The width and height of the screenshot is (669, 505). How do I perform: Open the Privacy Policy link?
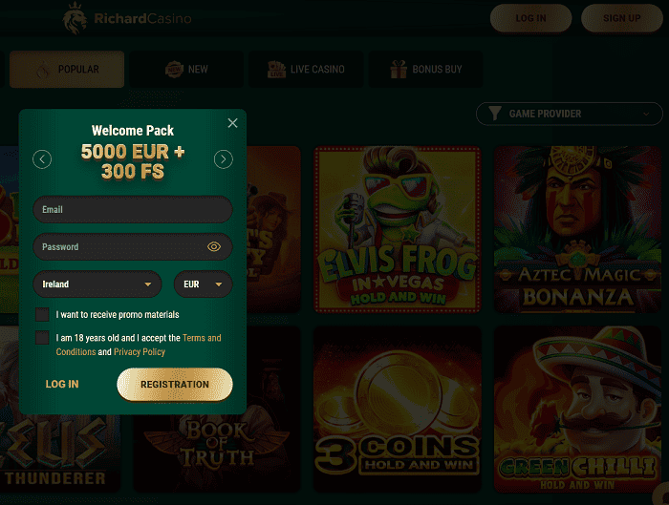[140, 351]
